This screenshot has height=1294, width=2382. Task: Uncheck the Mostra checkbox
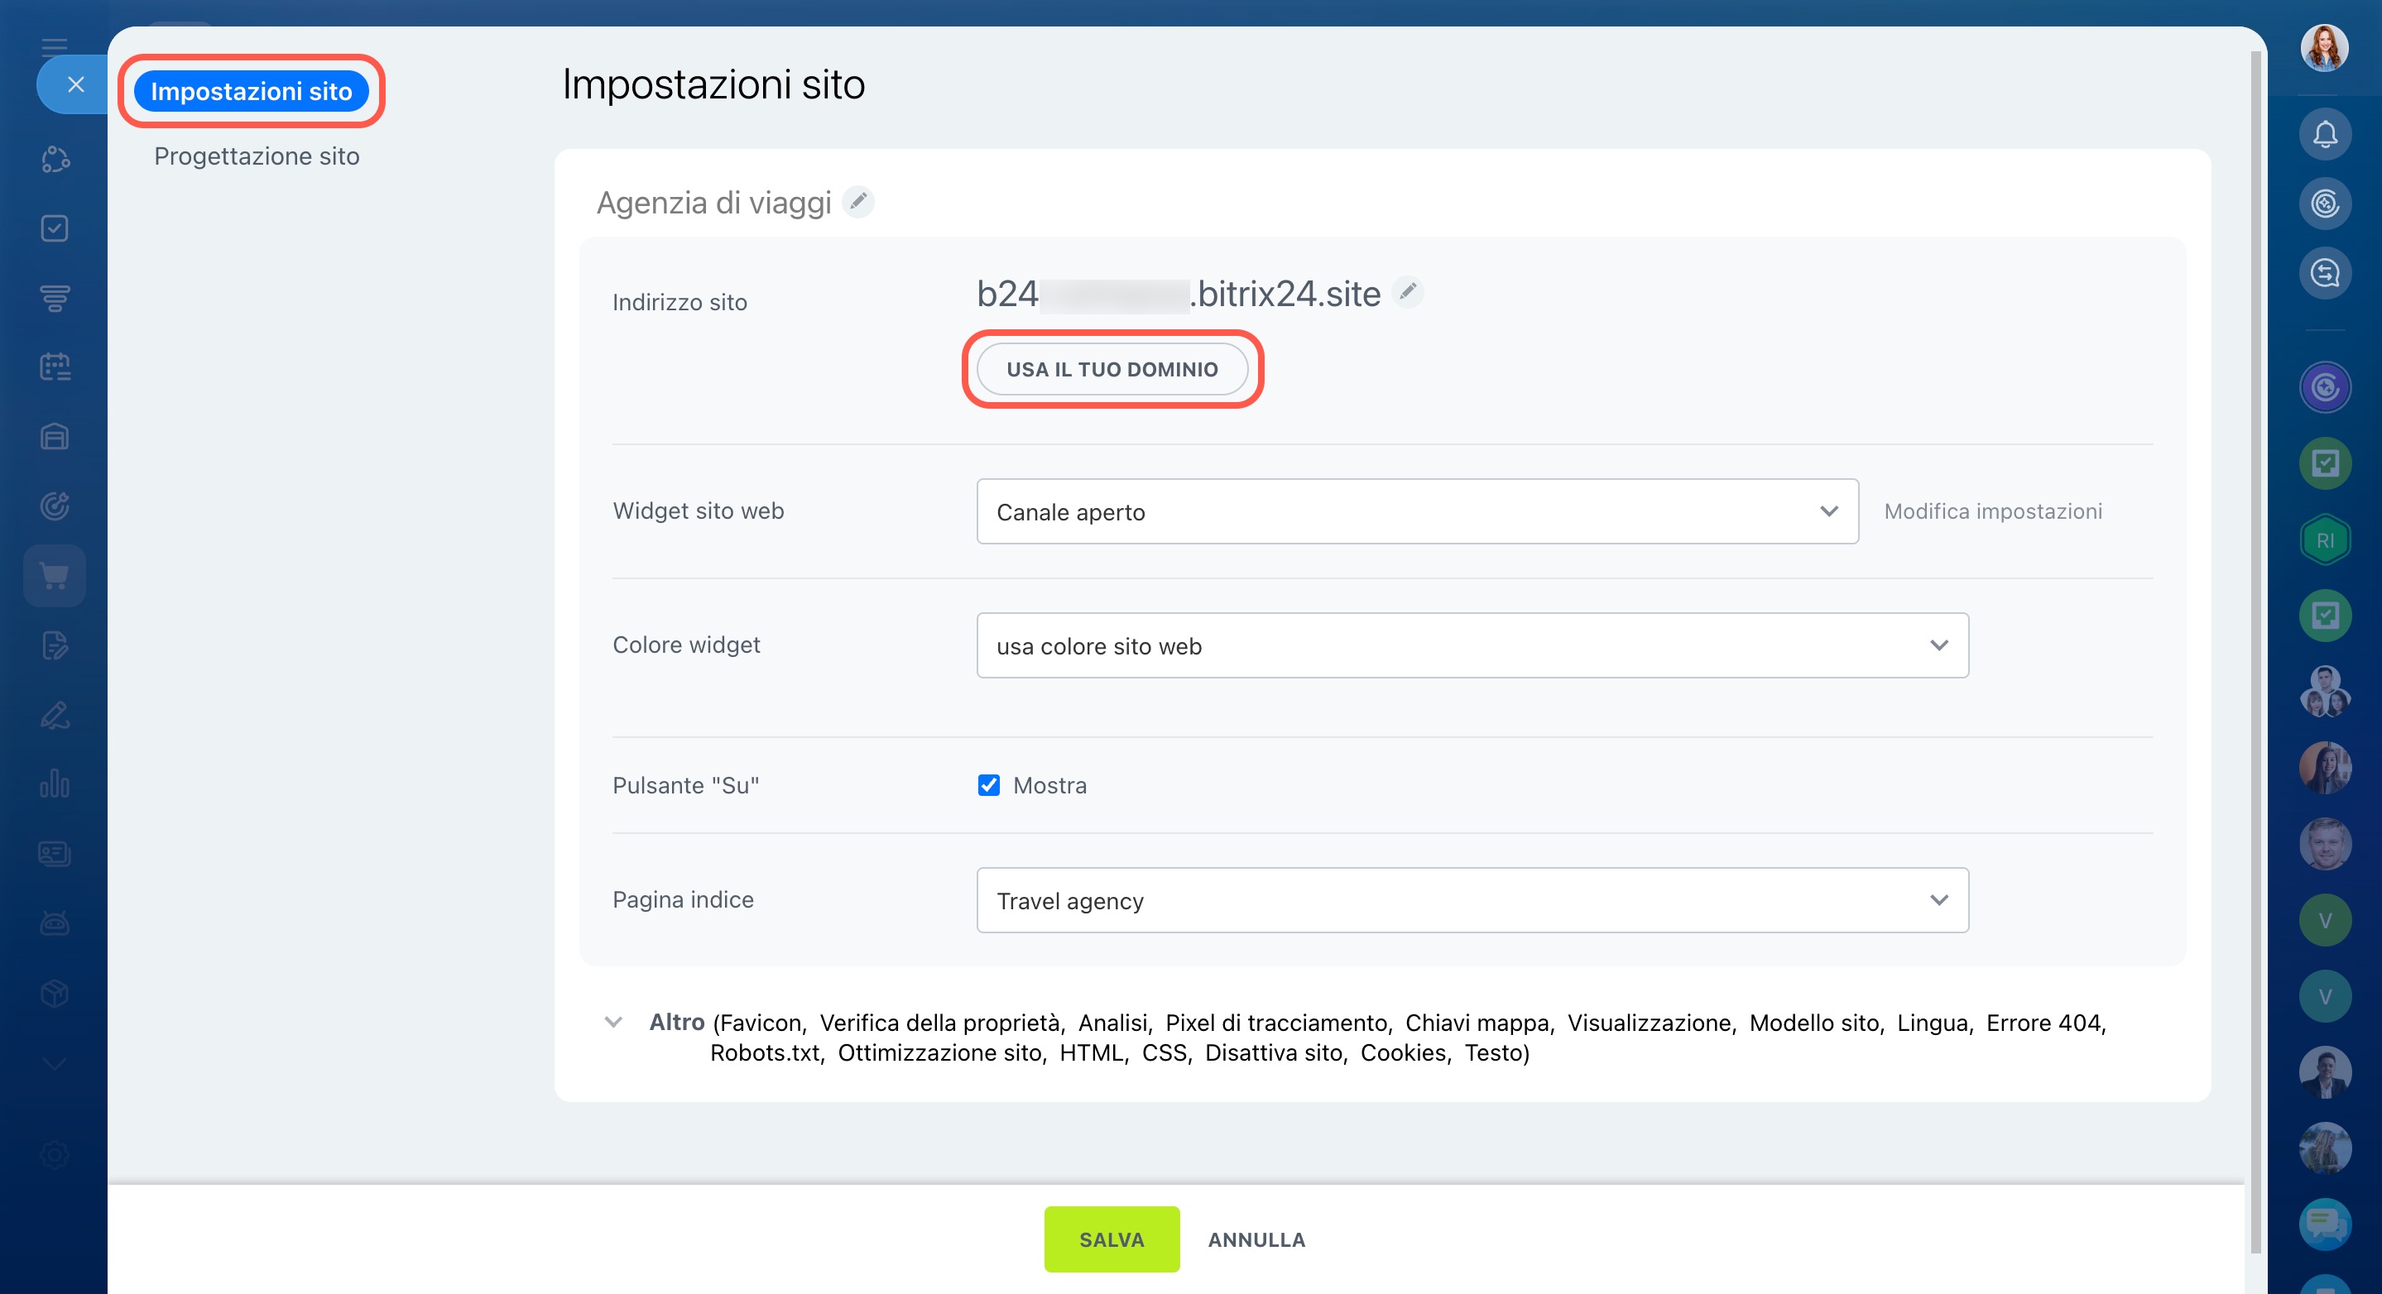pos(988,784)
